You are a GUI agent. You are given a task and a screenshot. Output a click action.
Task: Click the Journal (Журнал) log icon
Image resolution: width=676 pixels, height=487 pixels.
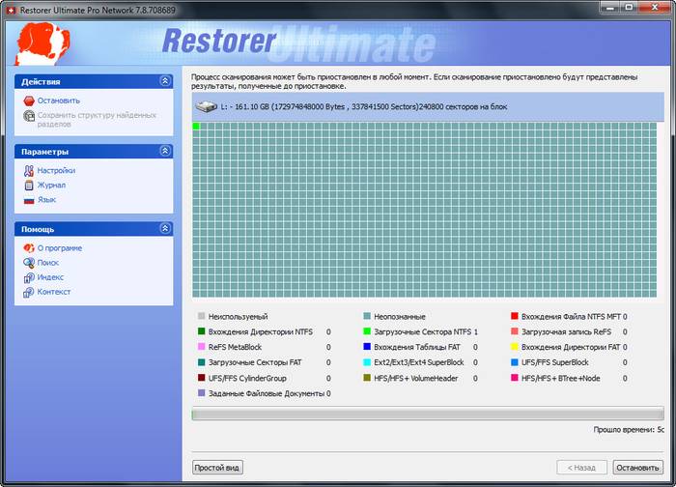pyautogui.click(x=29, y=185)
